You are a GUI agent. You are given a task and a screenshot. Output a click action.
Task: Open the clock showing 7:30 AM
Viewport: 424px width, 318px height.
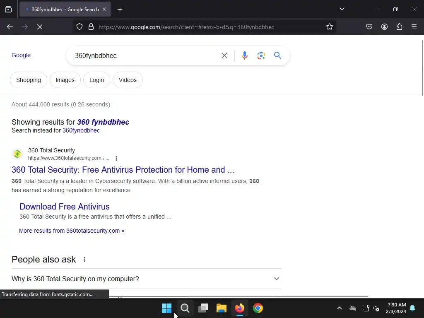pos(396,308)
